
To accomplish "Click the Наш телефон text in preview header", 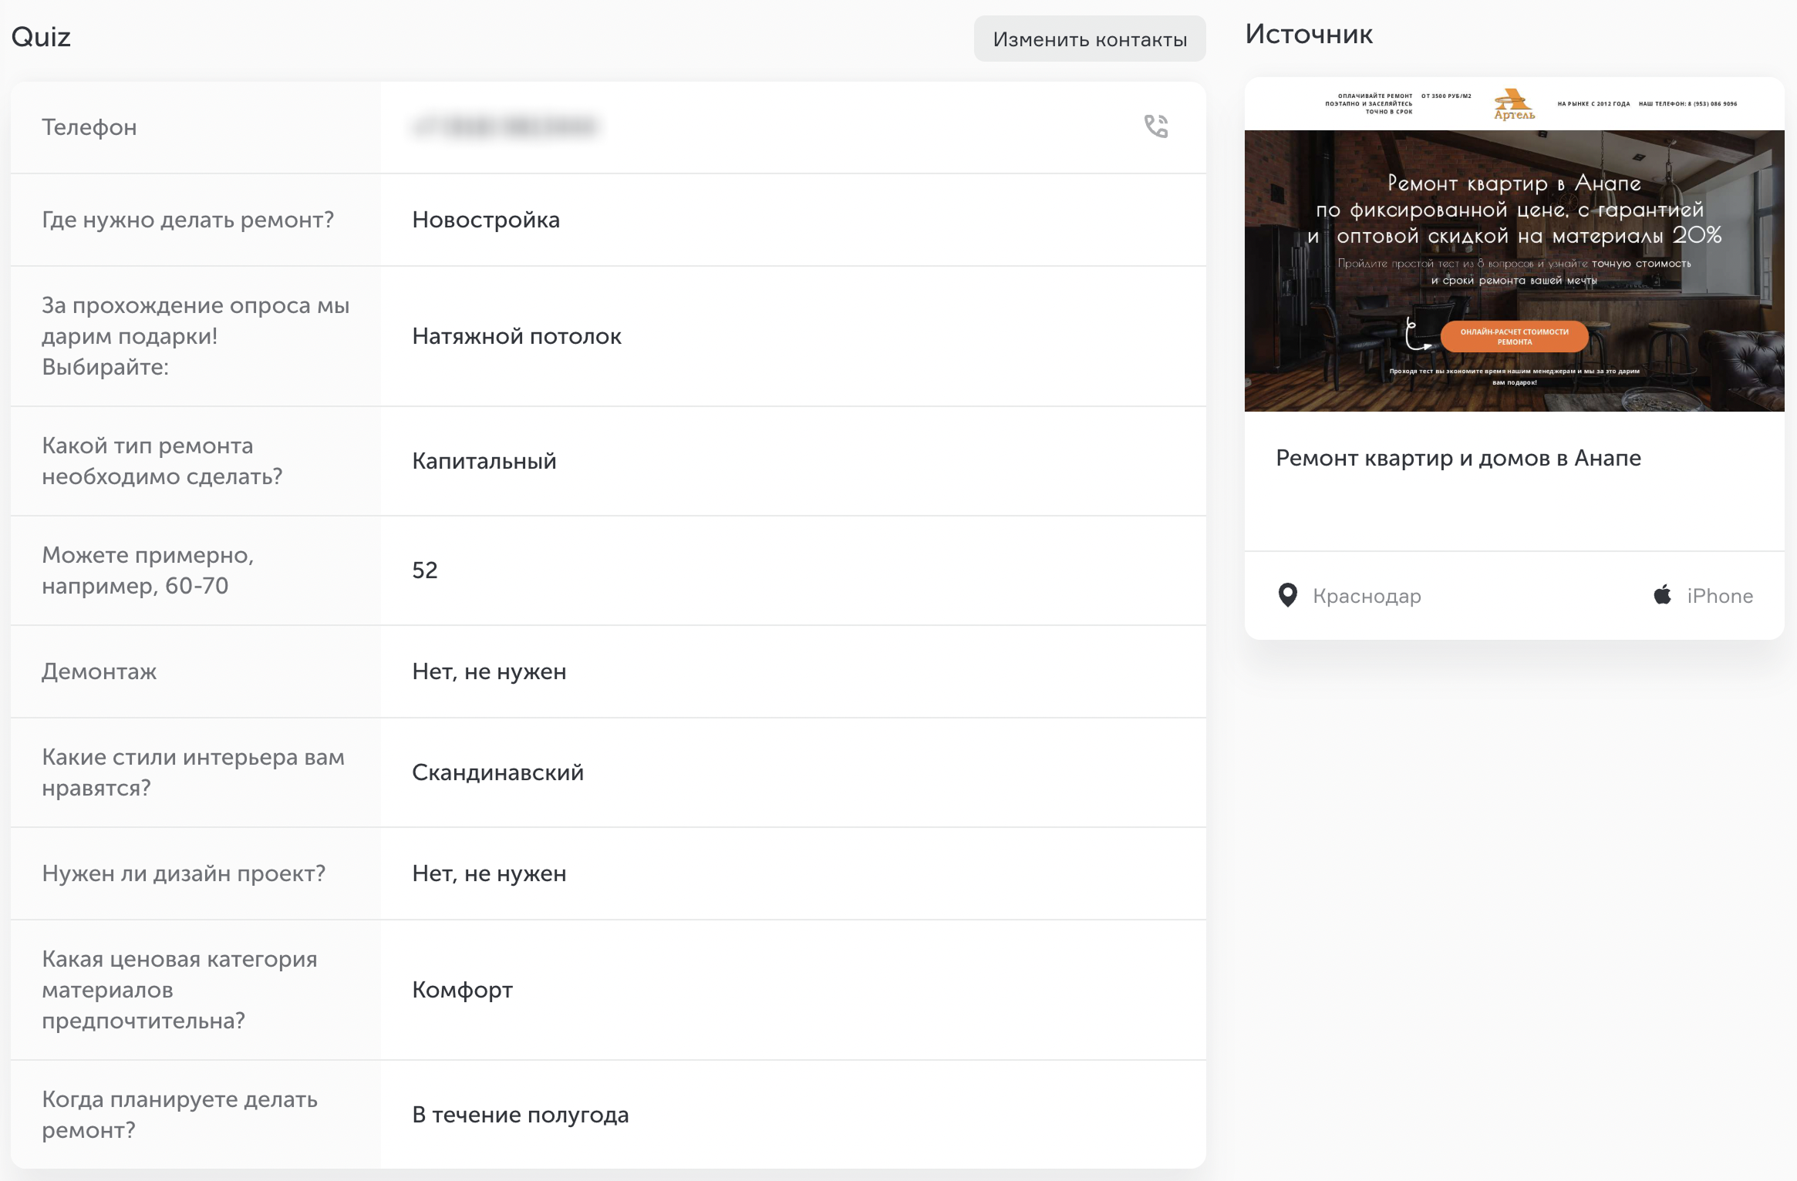I will (x=1687, y=103).
